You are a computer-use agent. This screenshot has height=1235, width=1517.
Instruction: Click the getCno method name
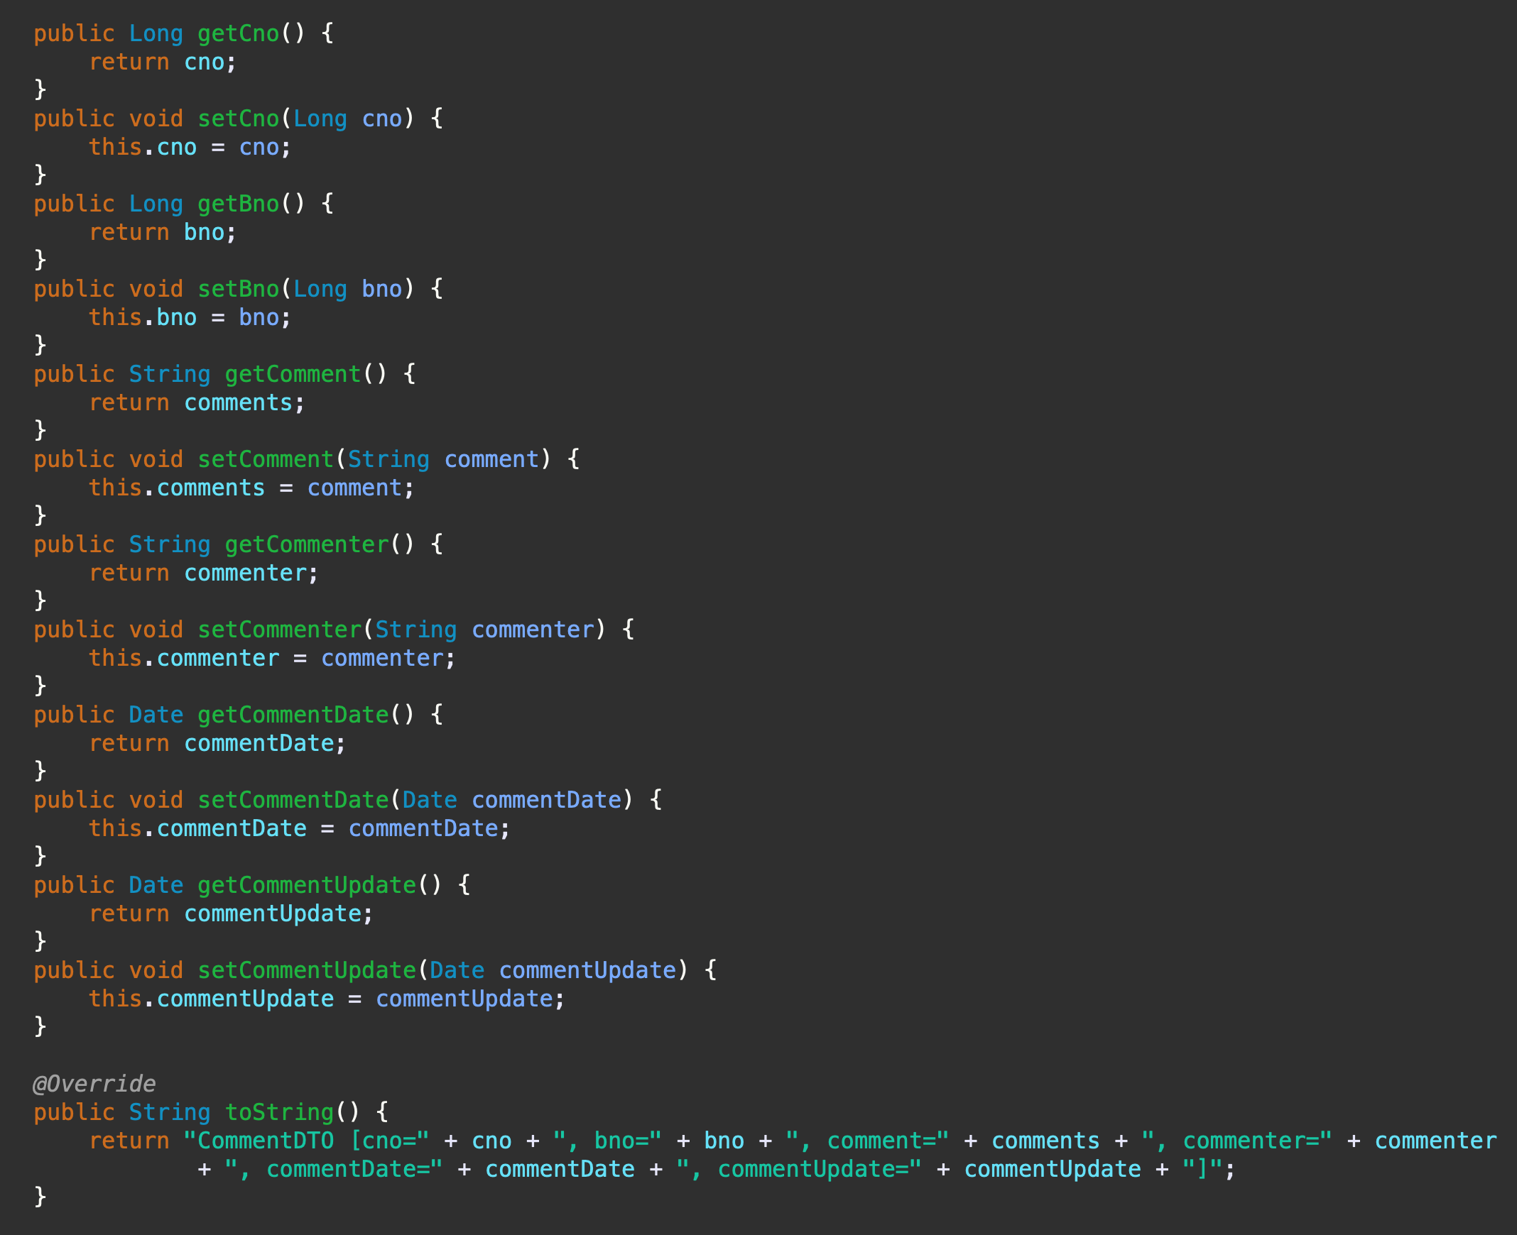[238, 33]
